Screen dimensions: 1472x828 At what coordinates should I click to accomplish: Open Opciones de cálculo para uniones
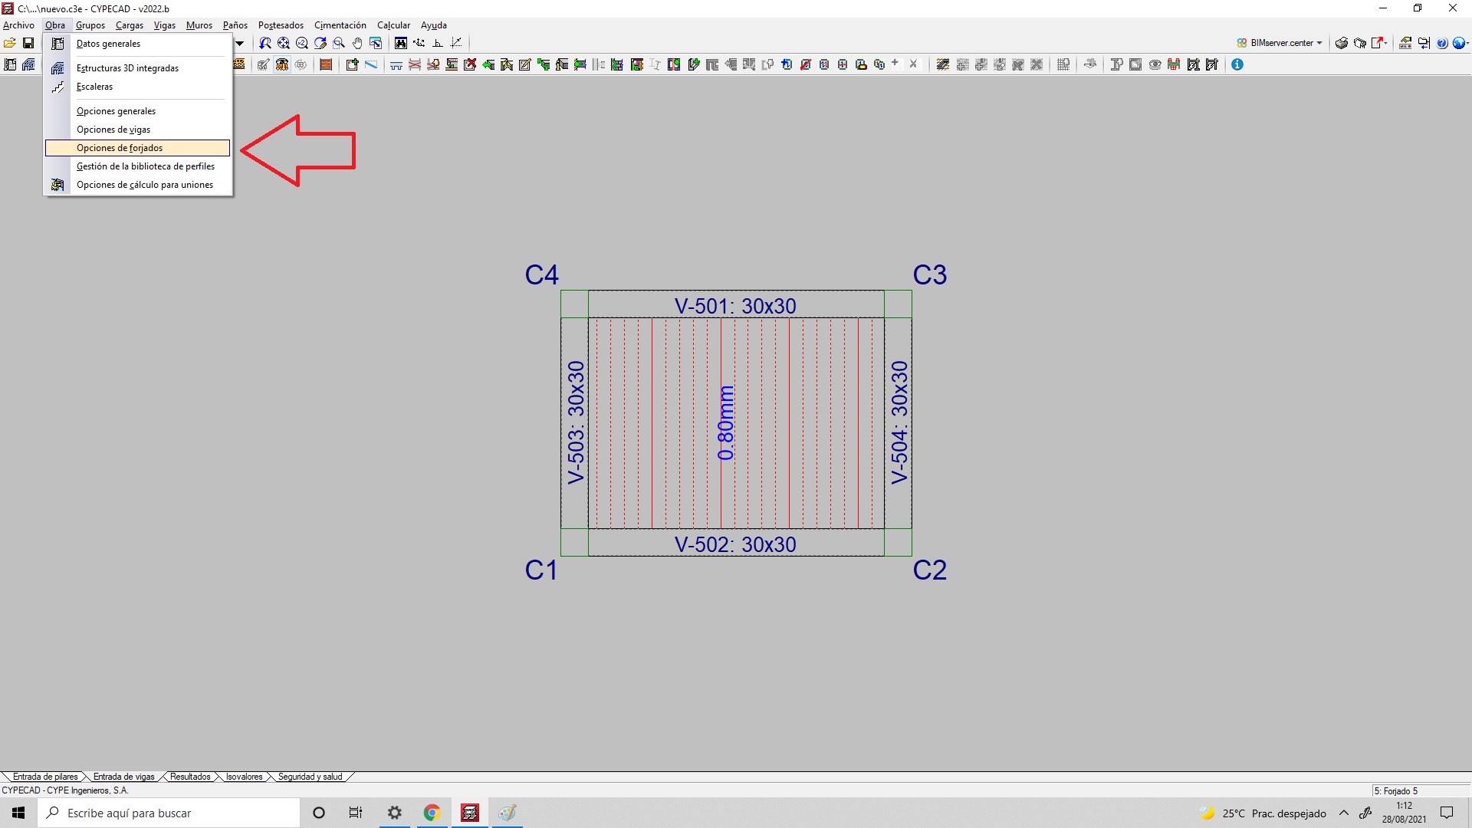coord(144,185)
